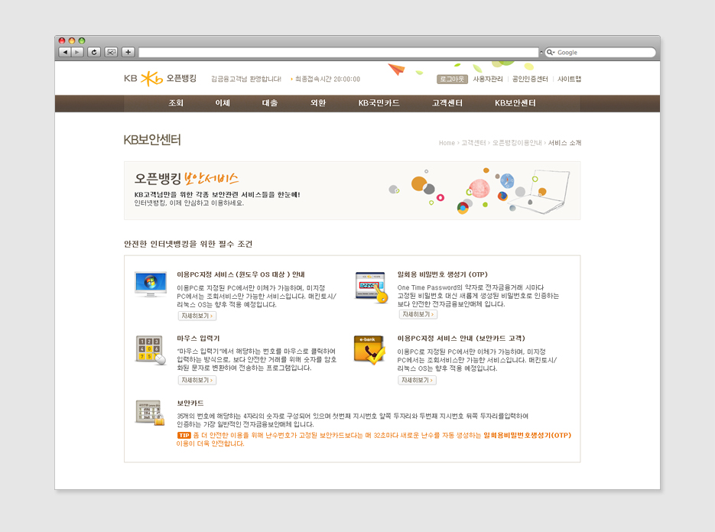The image size is (715, 532).
Task: Focus the browser address bar
Action: coord(338,53)
